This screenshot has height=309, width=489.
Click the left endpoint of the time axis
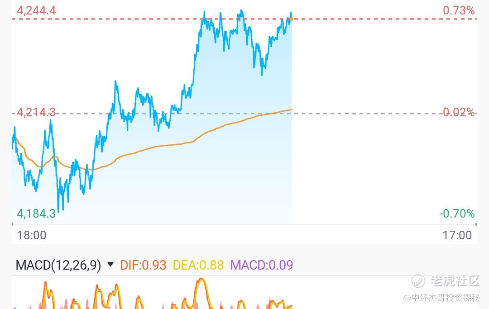(12, 224)
